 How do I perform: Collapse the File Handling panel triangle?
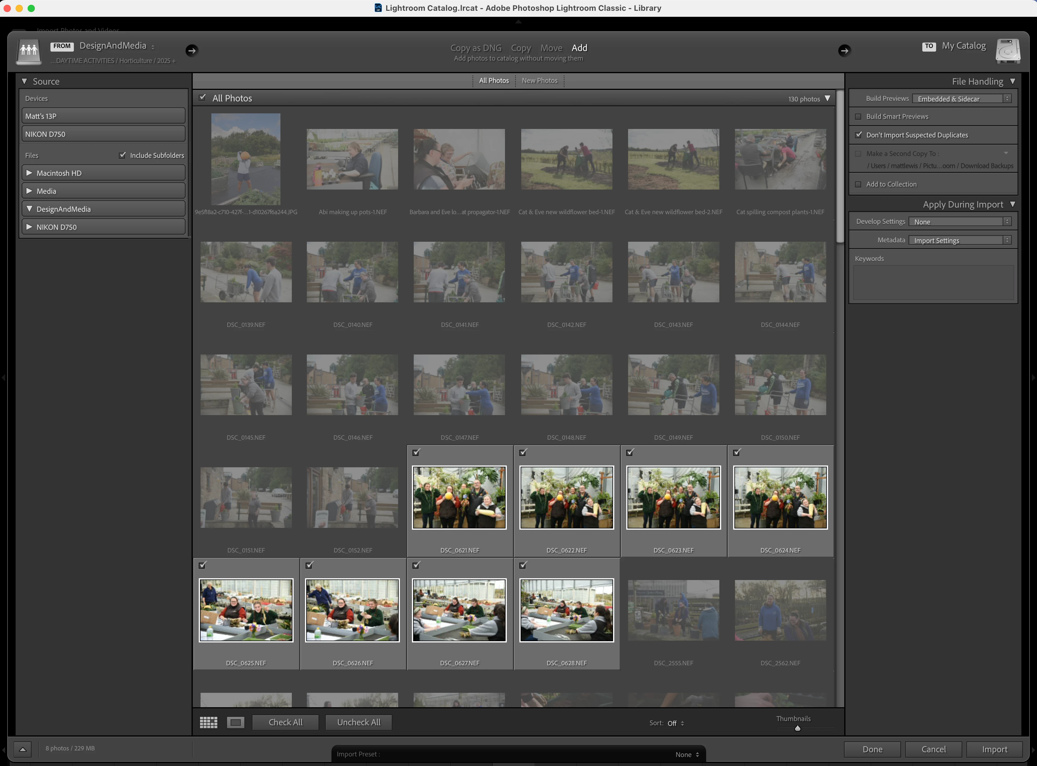click(x=1012, y=81)
